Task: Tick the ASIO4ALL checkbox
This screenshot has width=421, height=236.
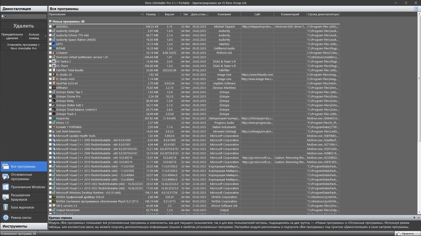Action: click(50, 27)
